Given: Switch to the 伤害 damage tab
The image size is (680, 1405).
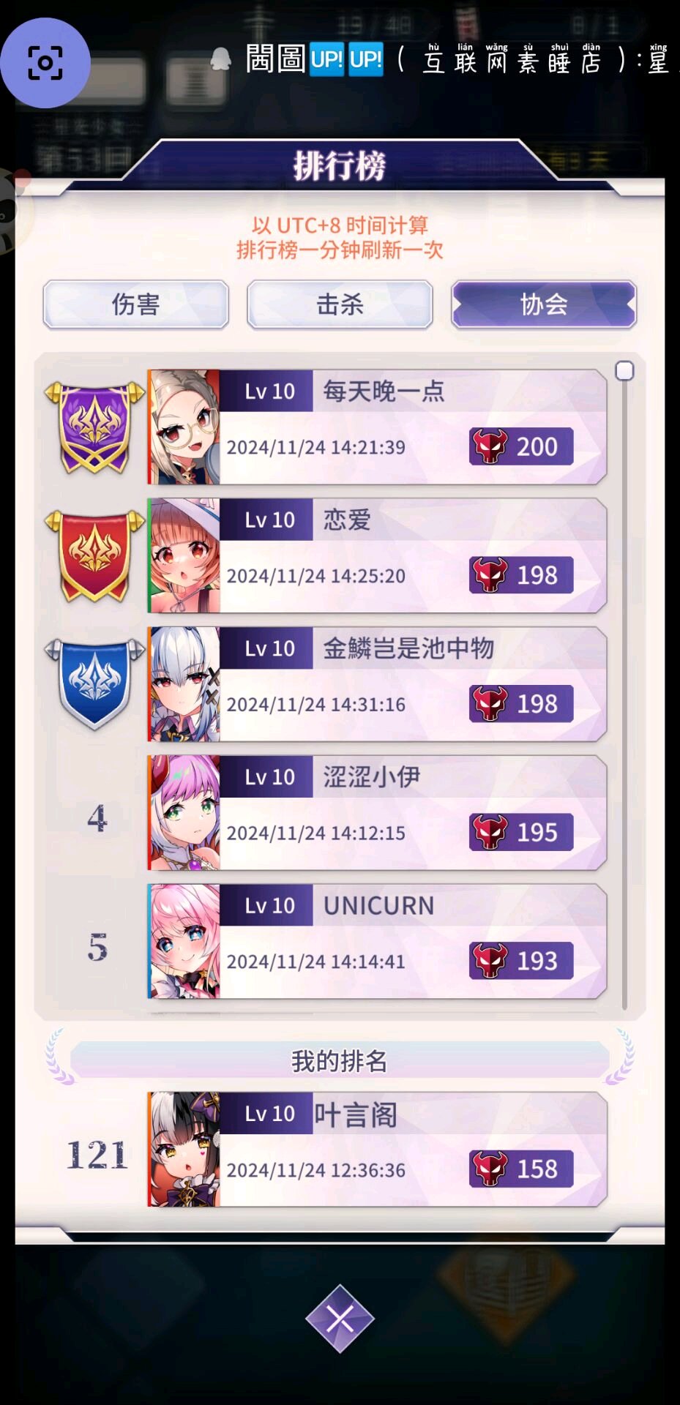Looking at the screenshot, I should point(135,304).
